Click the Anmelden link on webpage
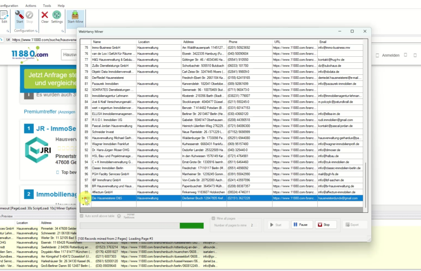 click(x=391, y=55)
